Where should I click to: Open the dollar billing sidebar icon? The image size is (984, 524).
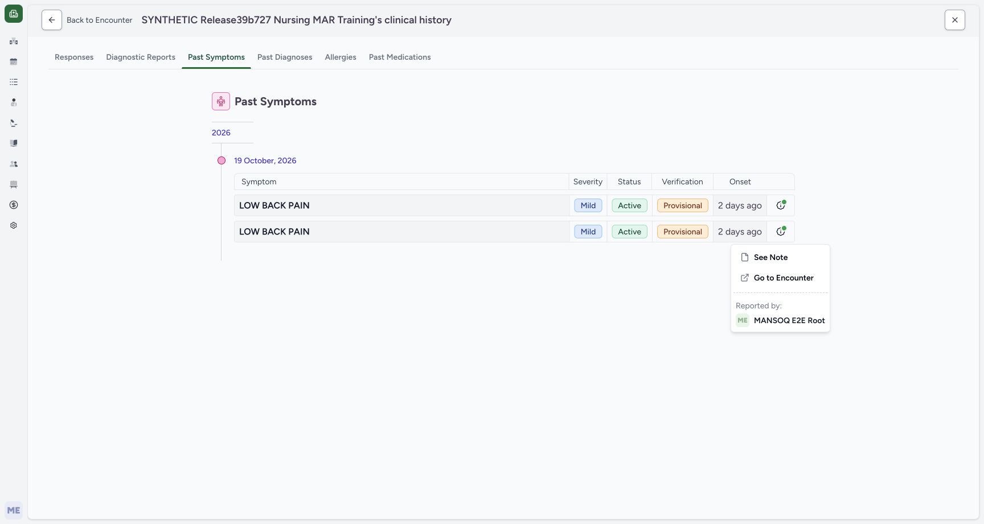(x=14, y=205)
